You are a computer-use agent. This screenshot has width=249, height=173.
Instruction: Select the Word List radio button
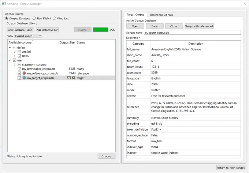pos(54,18)
